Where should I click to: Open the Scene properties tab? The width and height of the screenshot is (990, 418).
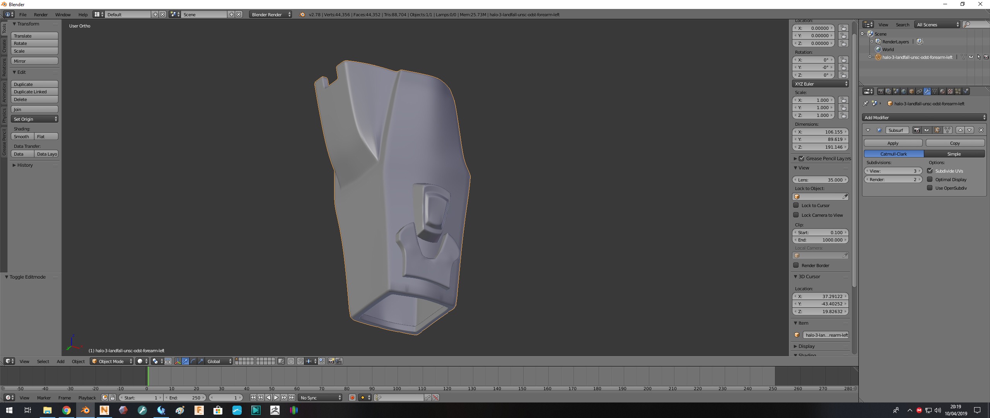tap(896, 91)
